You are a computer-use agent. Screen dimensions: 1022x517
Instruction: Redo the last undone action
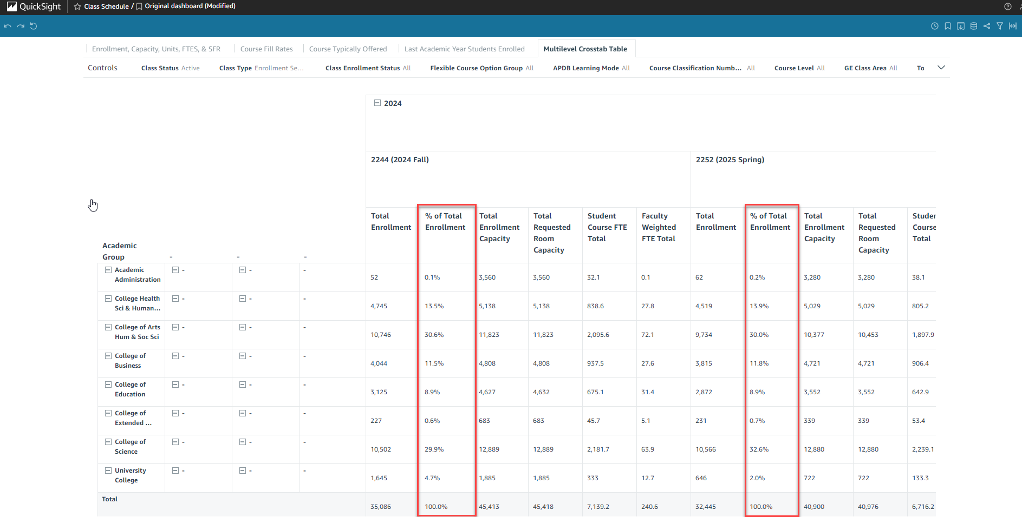click(x=21, y=26)
